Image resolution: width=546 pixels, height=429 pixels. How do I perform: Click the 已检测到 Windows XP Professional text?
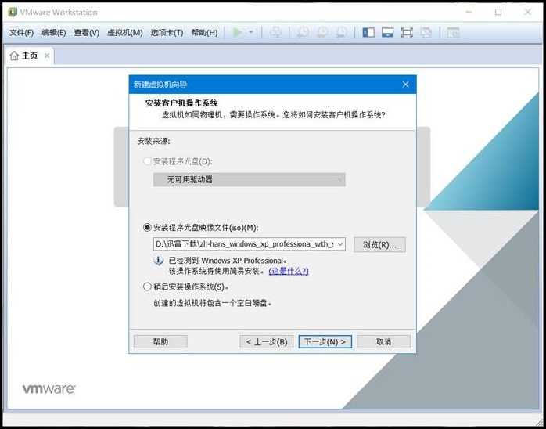228,261
